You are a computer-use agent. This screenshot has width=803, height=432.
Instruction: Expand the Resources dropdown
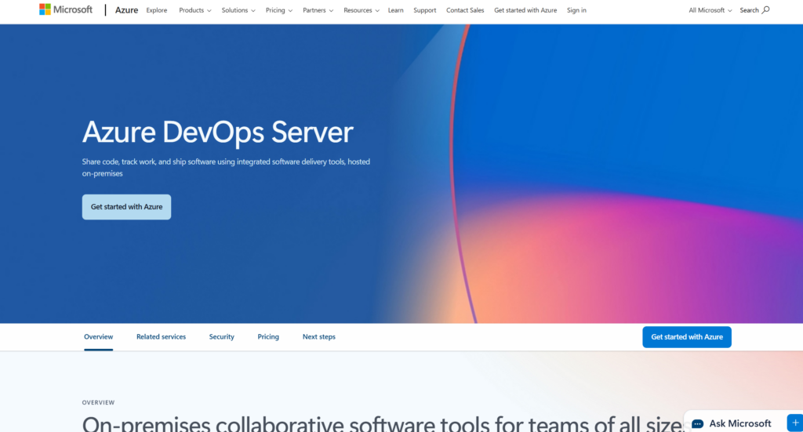tap(362, 10)
